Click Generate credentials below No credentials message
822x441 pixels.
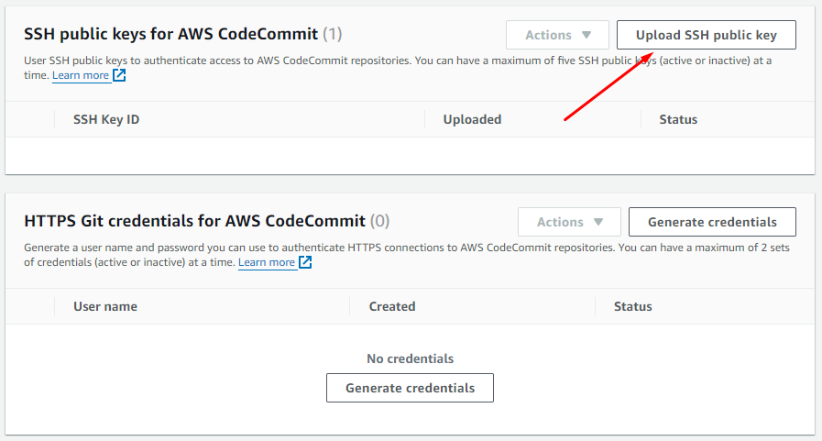pos(410,388)
